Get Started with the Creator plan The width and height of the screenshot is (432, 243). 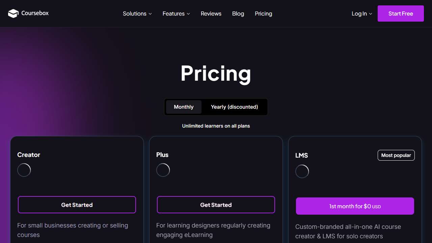coord(77,205)
